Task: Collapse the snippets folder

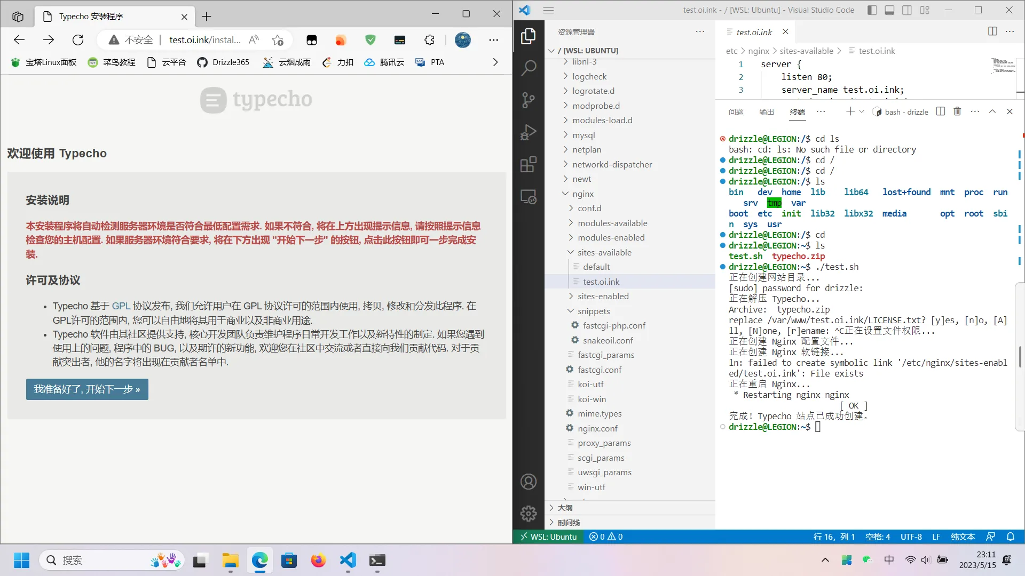Action: click(593, 311)
